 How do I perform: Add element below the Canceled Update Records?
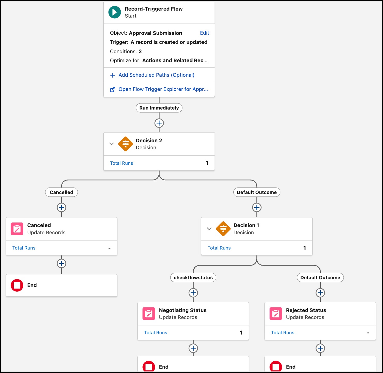(x=62, y=263)
